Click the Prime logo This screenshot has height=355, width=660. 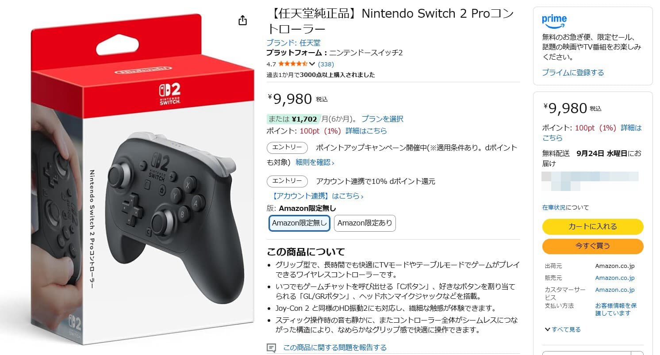pos(554,20)
